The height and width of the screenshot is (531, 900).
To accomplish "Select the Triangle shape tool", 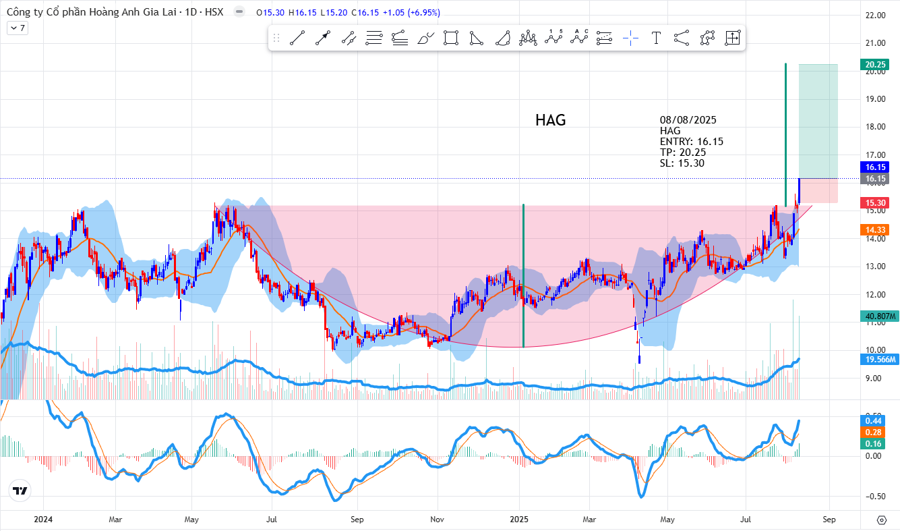I will click(x=477, y=38).
